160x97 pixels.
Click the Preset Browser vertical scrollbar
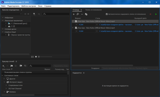click(x=68, y=73)
